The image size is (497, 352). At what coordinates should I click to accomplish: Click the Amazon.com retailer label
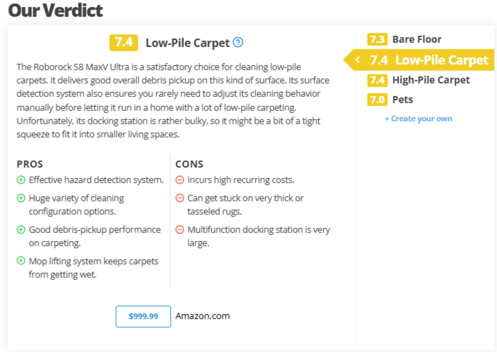(202, 316)
